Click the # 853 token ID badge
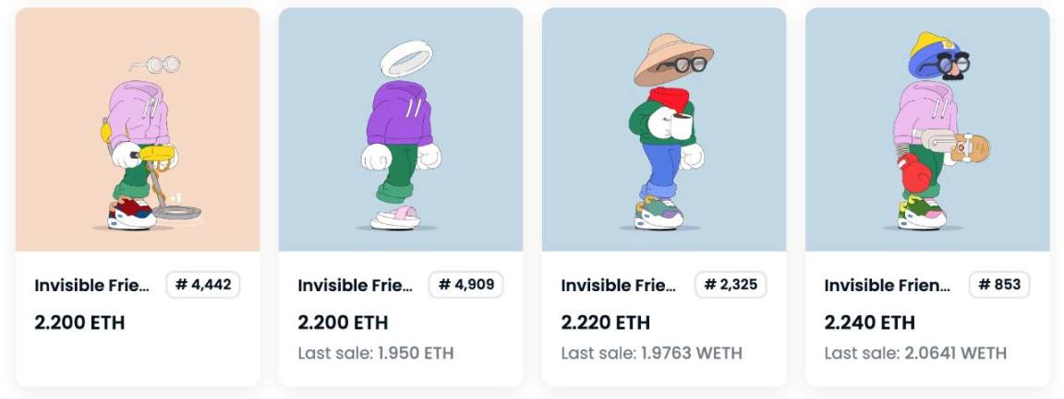 (999, 285)
